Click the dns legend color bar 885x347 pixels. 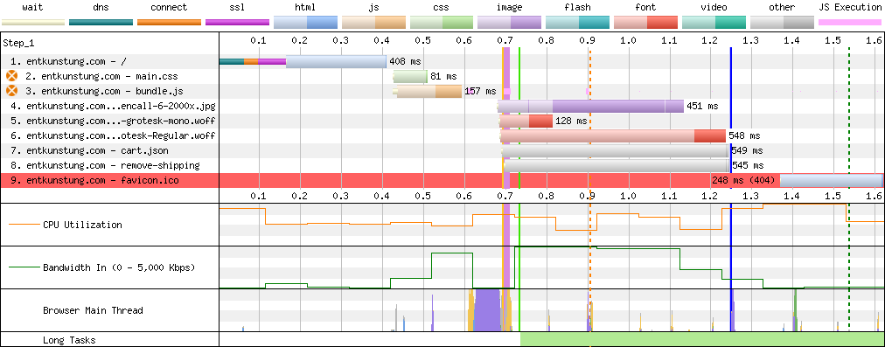[101, 23]
